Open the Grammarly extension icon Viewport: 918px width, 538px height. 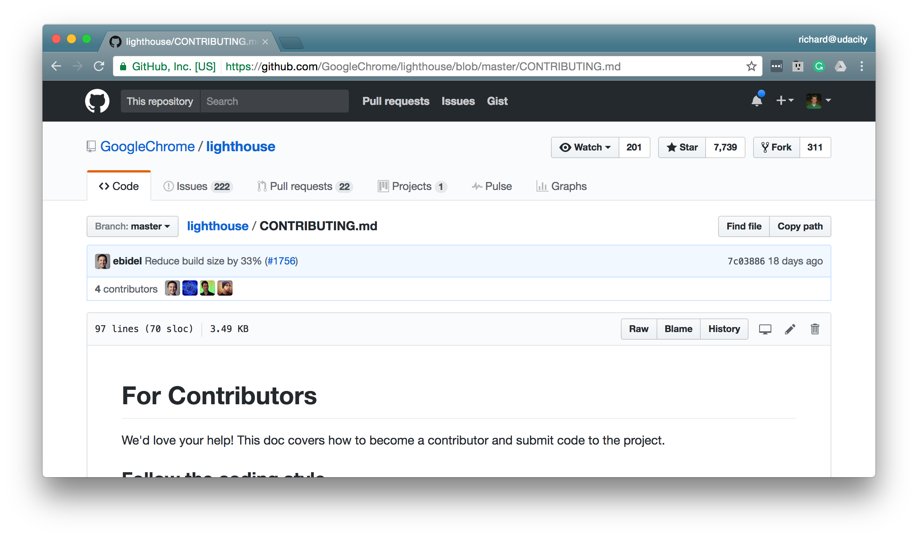(x=820, y=66)
